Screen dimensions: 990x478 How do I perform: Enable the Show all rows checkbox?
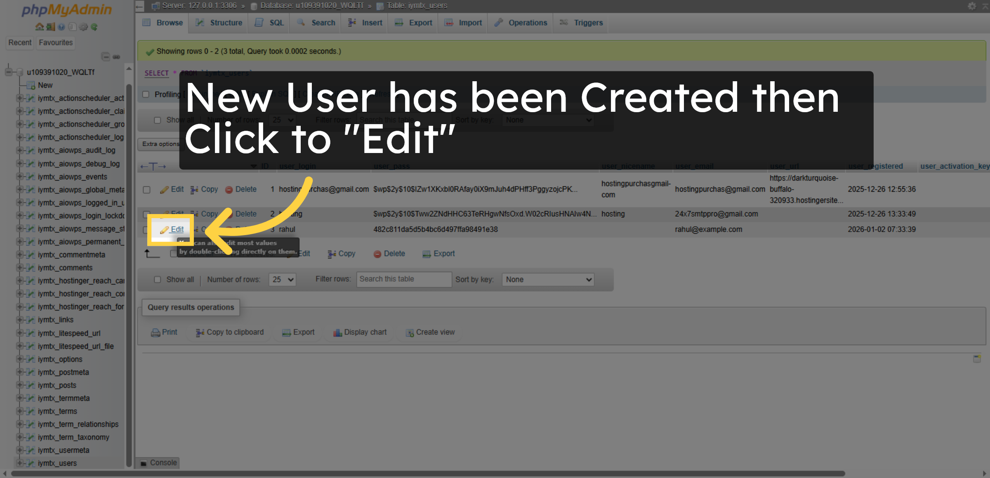point(158,279)
